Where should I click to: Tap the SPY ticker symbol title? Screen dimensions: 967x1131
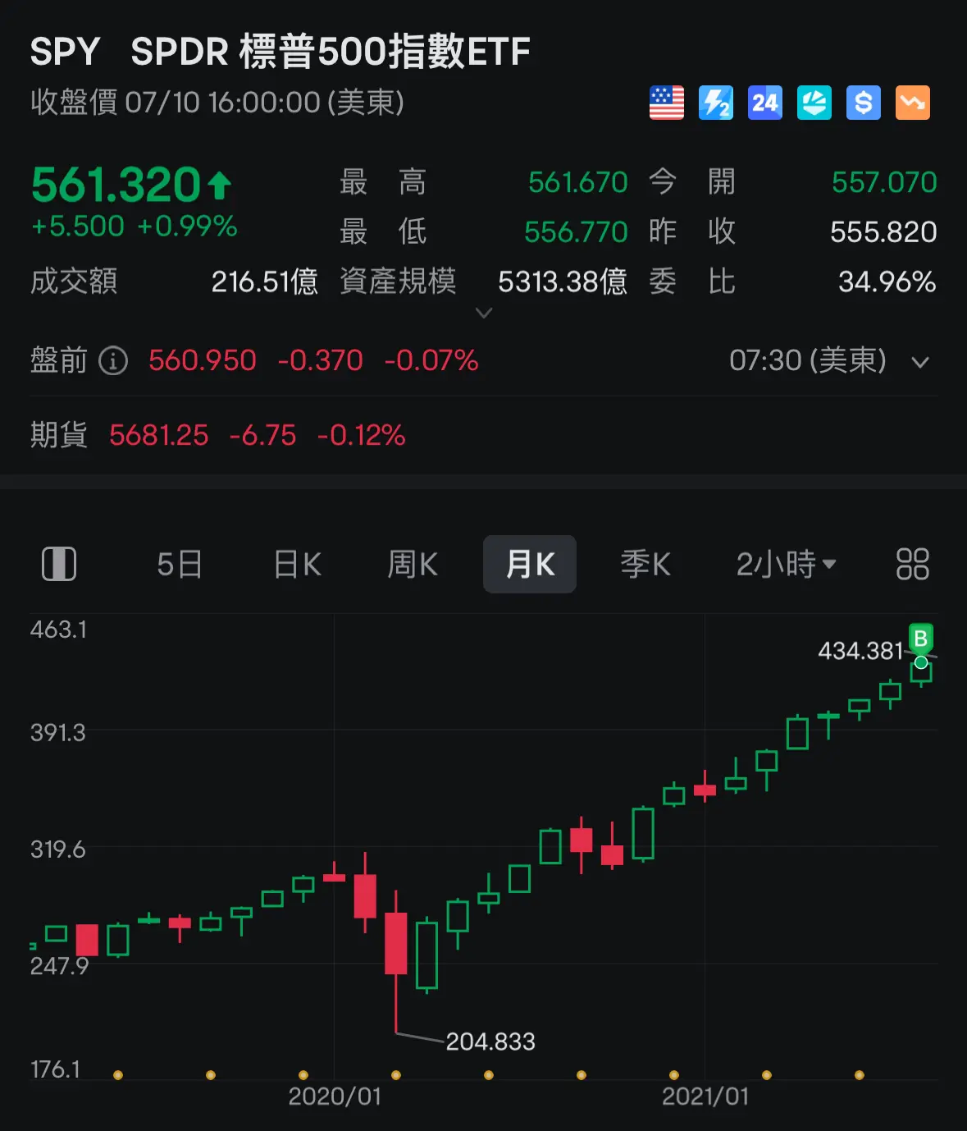[x=65, y=52]
